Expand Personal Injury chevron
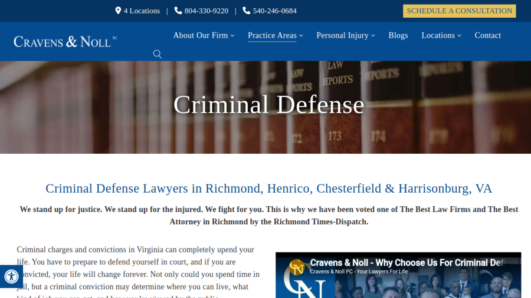The image size is (531, 298). [x=373, y=35]
